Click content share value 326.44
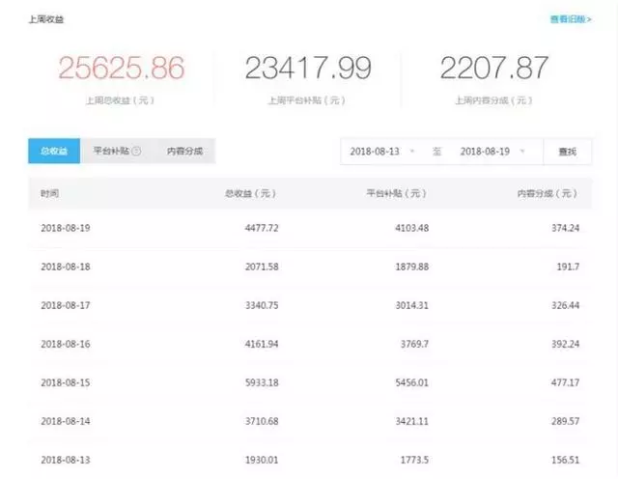The width and height of the screenshot is (618, 479). point(565,305)
